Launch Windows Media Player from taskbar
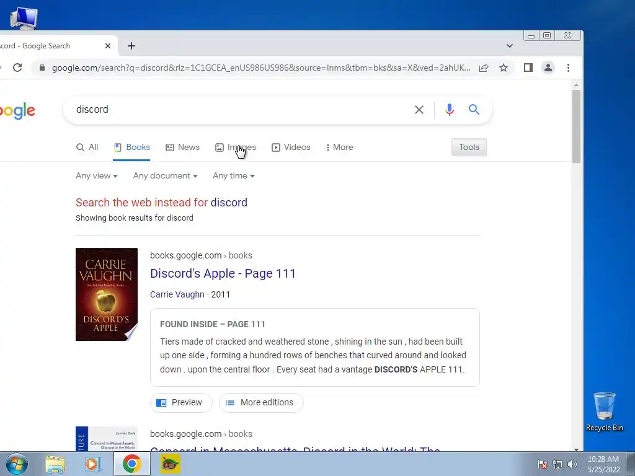Screen dimensions: 635x476 pyautogui.click(x=92, y=464)
